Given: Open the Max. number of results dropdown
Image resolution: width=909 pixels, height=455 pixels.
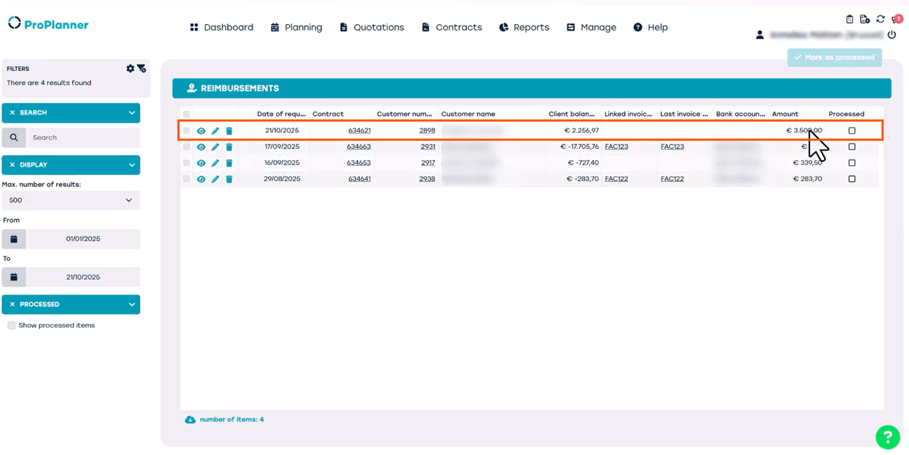Looking at the screenshot, I should click(x=71, y=200).
